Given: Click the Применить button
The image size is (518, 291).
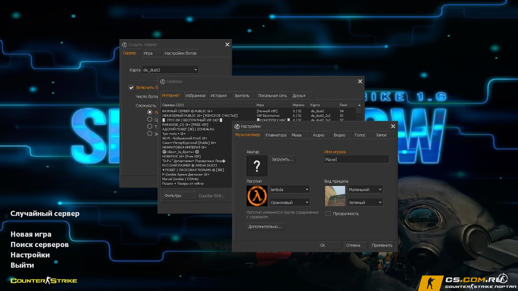Looking at the screenshot, I should pyautogui.click(x=382, y=245).
